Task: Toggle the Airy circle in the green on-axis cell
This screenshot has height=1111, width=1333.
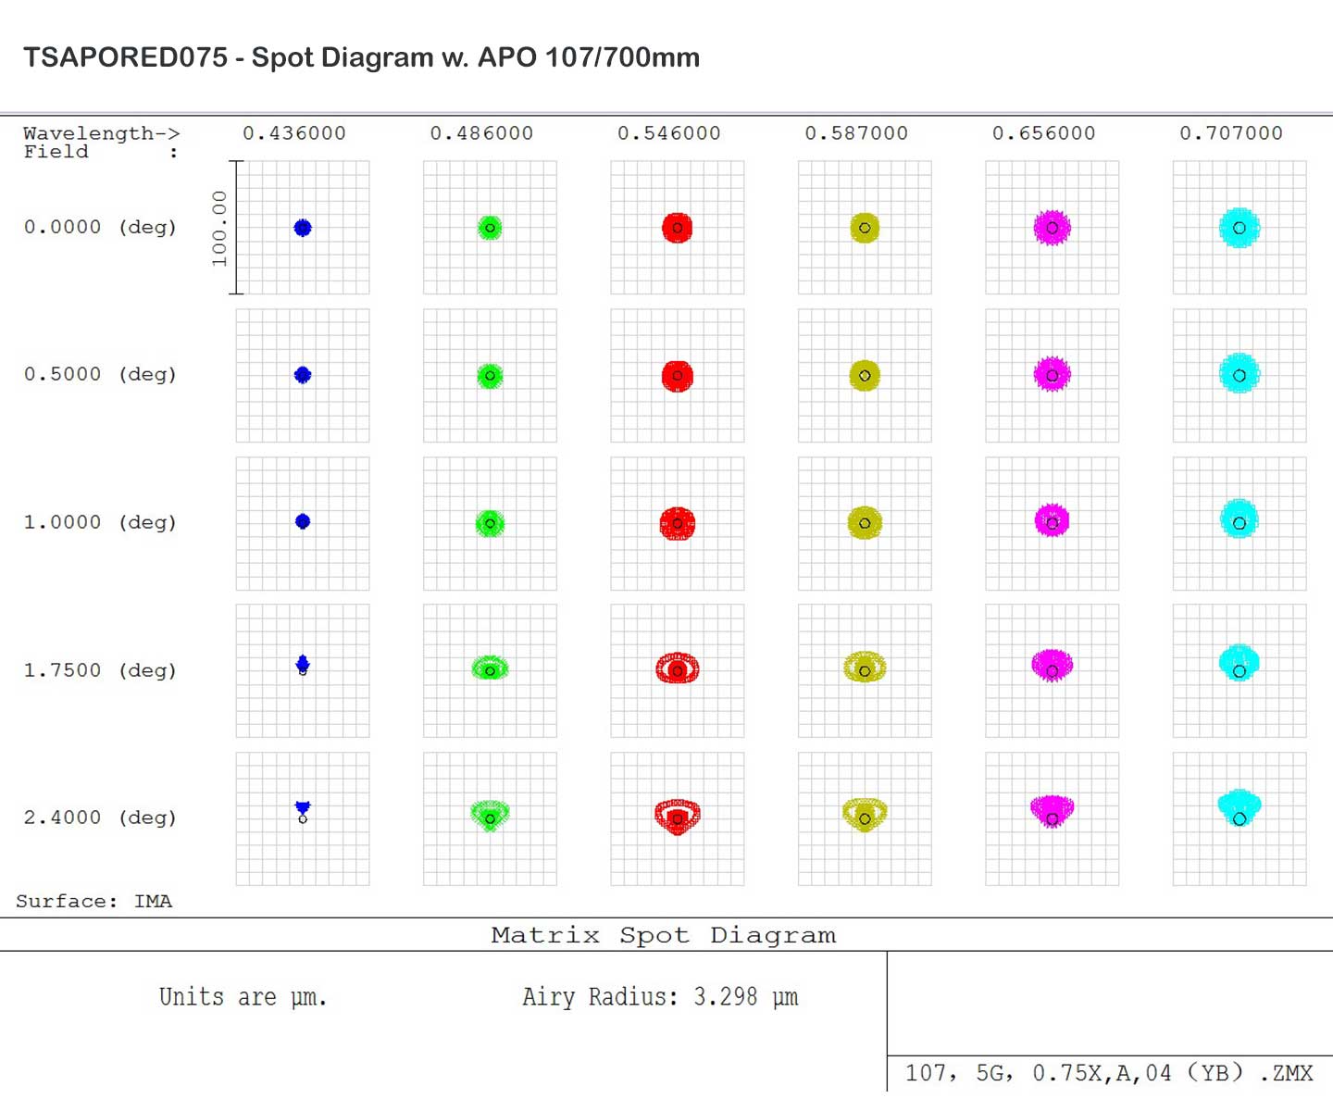Action: coord(490,228)
